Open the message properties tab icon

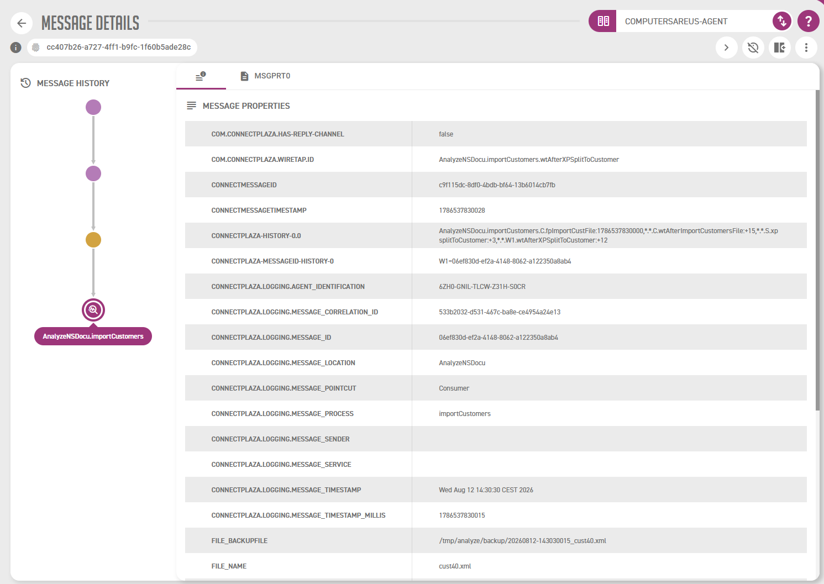[x=201, y=76]
